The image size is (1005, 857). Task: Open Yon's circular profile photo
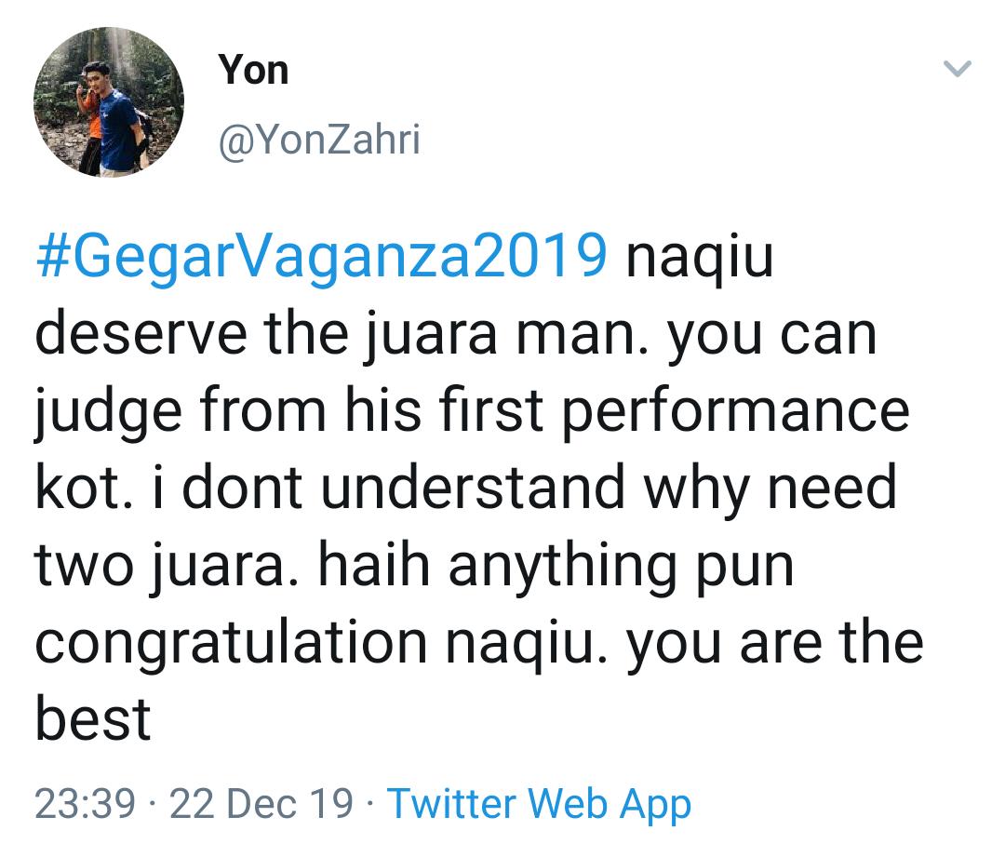(108, 102)
